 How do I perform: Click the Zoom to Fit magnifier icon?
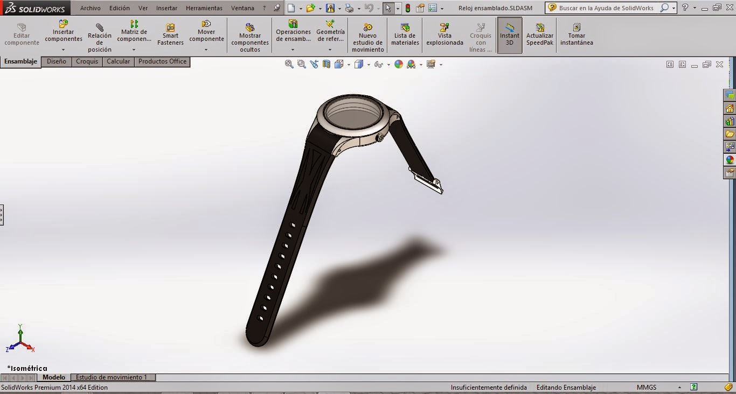tap(289, 64)
